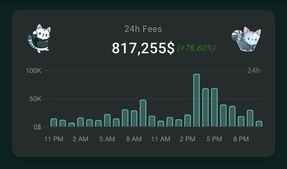Select the shortest bar at 1 AM
Image resolution: width=287 pixels, height=169 pixels.
coord(71,125)
